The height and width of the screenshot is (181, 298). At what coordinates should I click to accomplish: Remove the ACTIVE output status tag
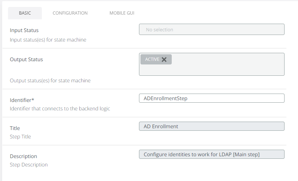click(164, 60)
